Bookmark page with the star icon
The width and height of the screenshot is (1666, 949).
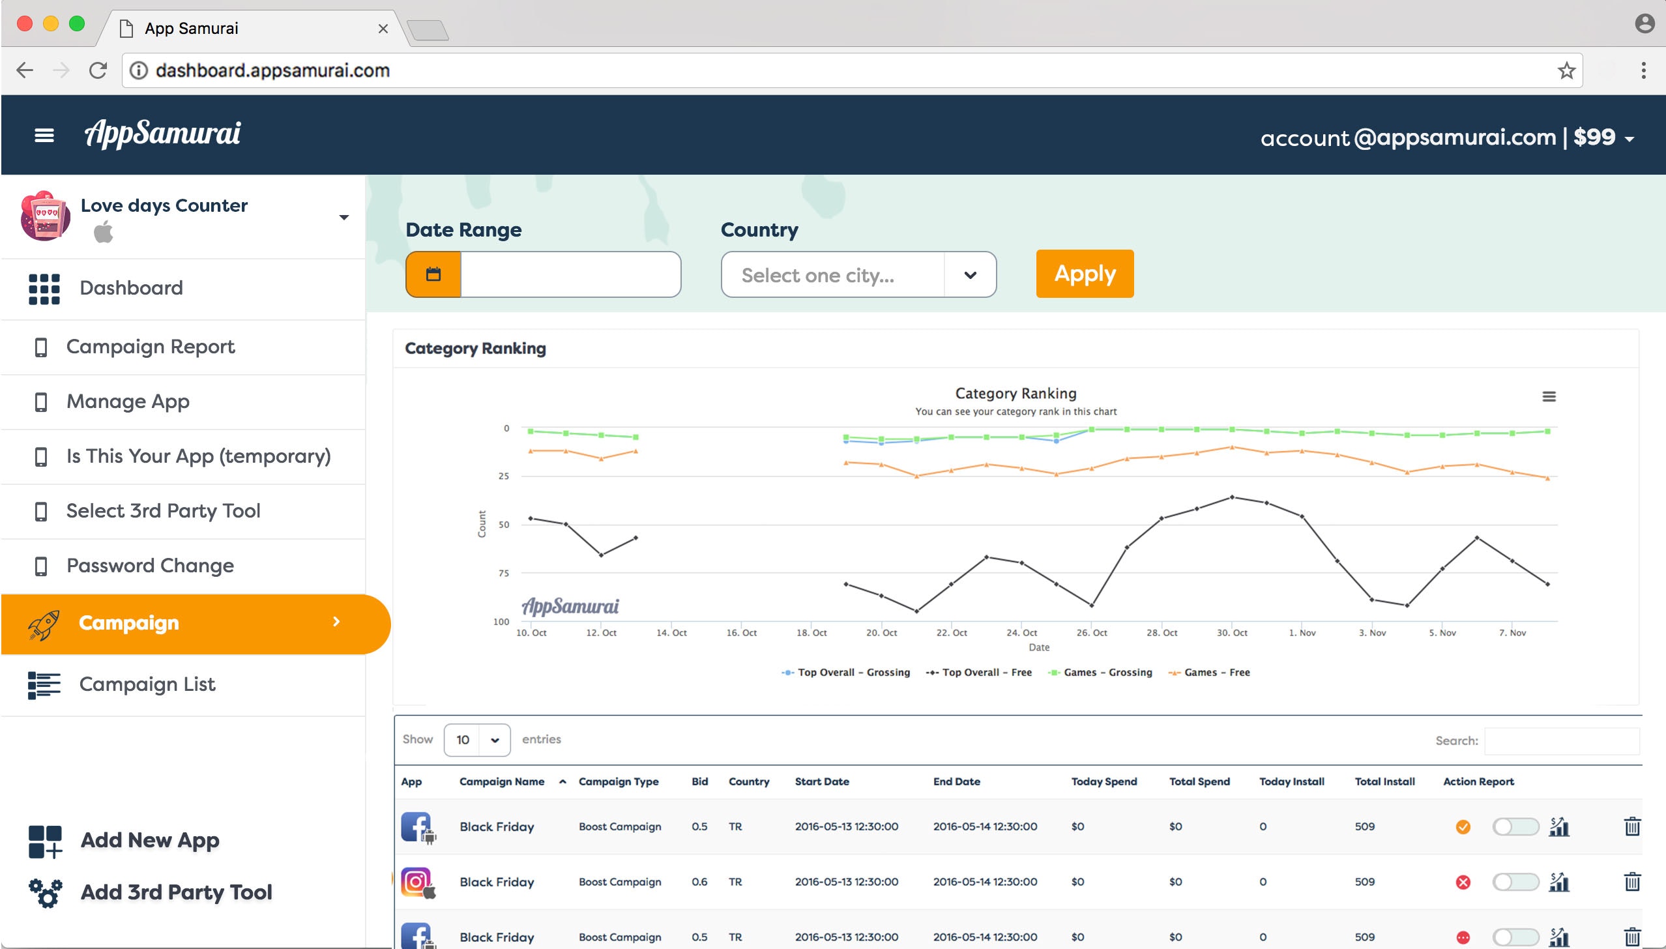point(1566,70)
